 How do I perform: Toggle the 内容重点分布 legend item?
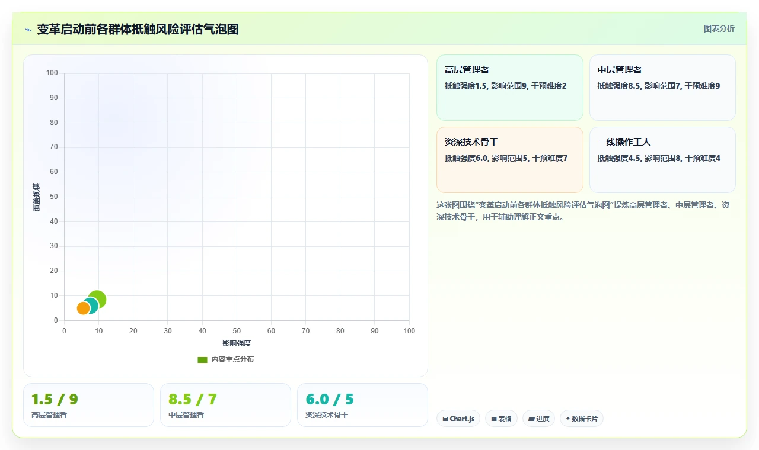tap(225, 359)
